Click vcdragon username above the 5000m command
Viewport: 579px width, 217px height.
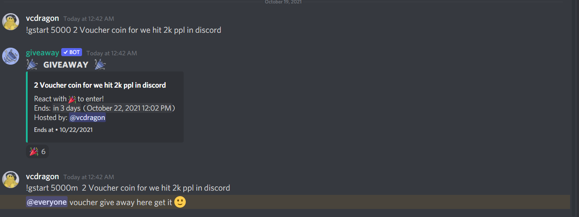click(x=43, y=176)
